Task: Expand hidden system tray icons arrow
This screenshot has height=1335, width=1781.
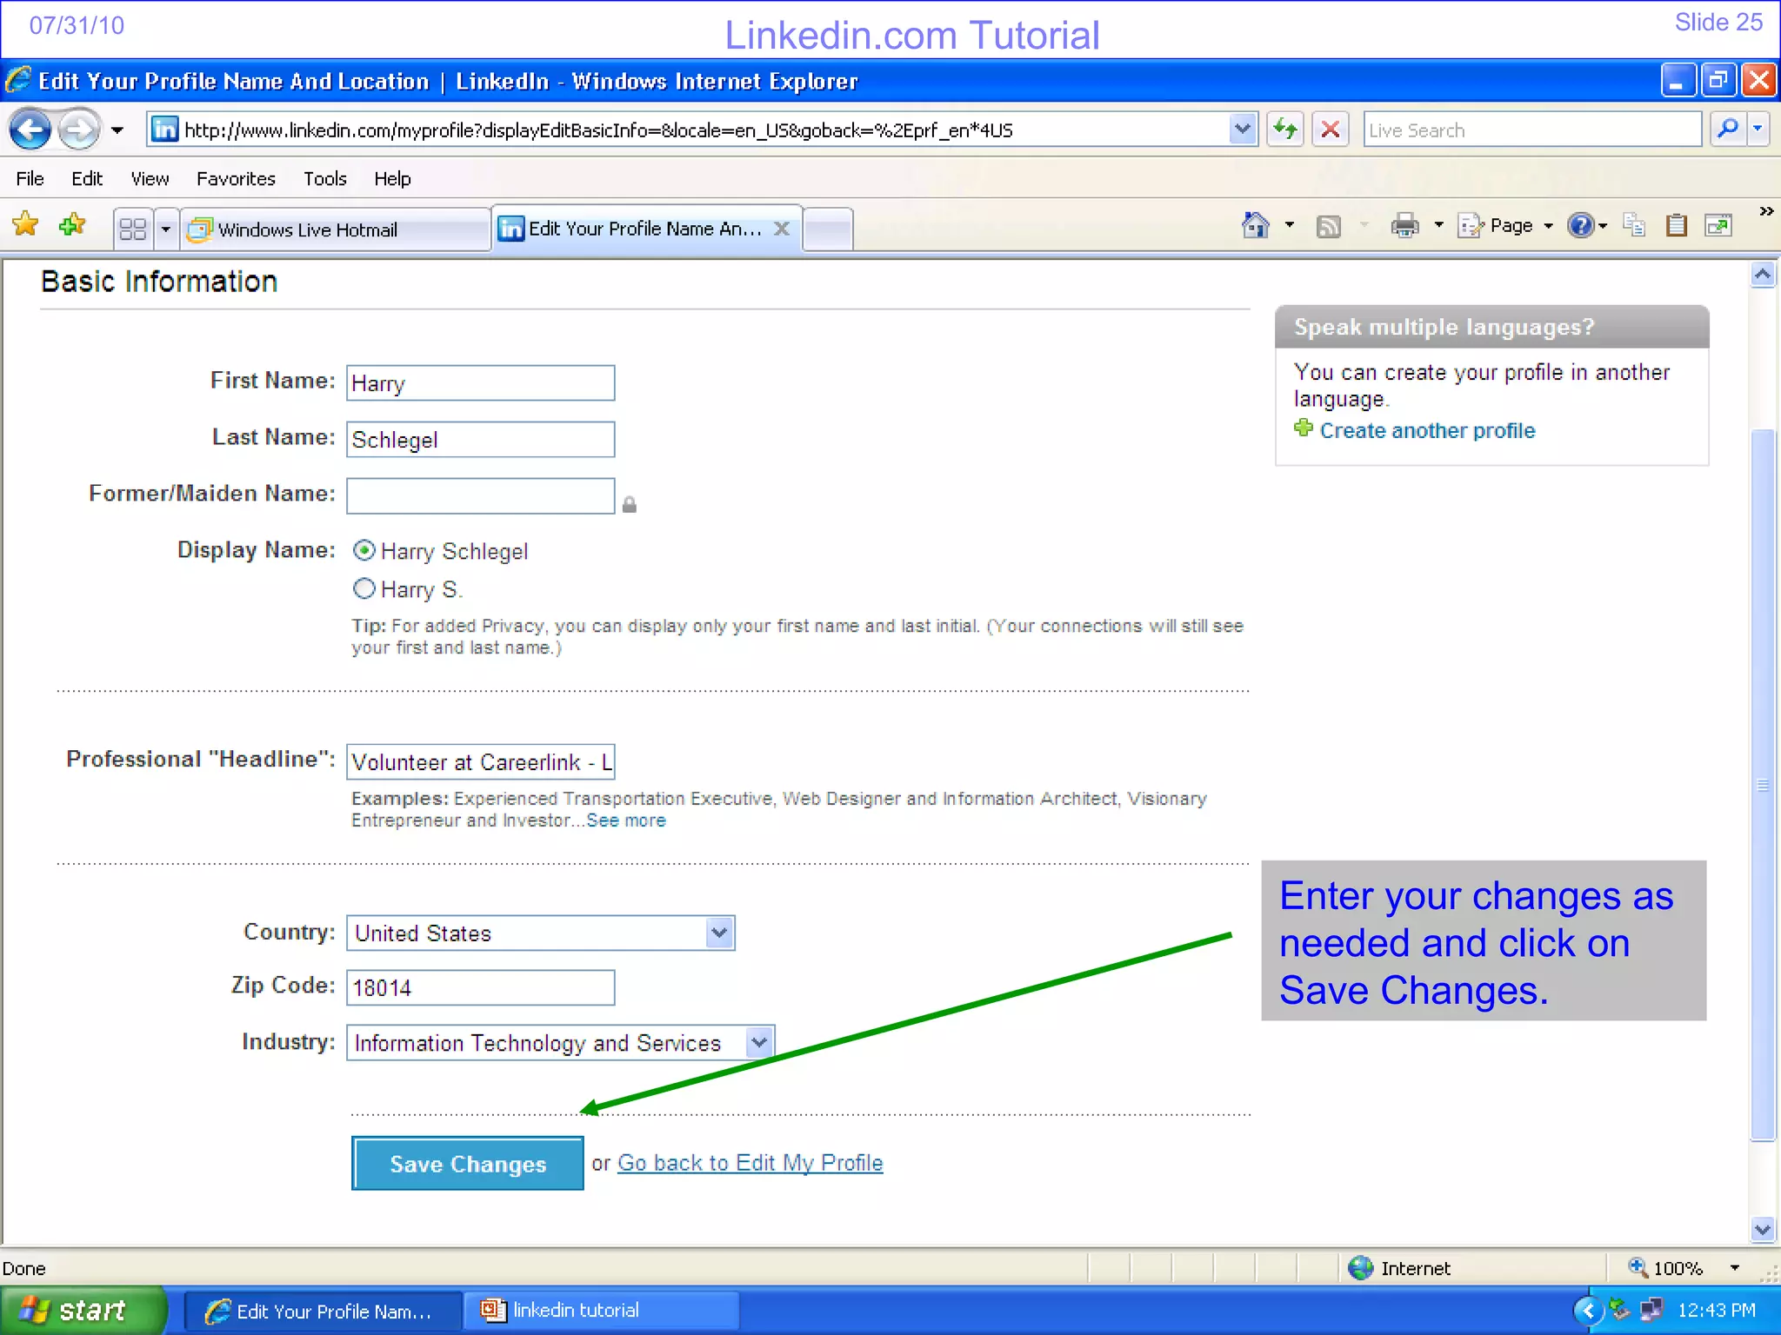Action: pyautogui.click(x=1587, y=1311)
